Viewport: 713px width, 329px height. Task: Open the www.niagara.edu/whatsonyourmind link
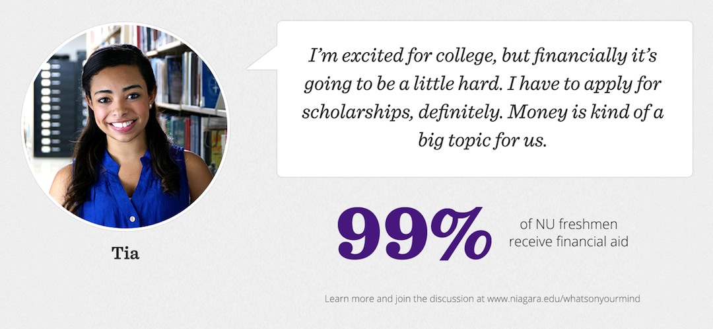[x=563, y=299]
